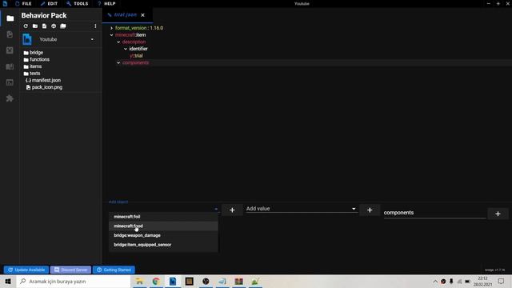Image resolution: width=512 pixels, height=288 pixels.
Task: Select the y:trial value in the tree
Action: coord(136,56)
